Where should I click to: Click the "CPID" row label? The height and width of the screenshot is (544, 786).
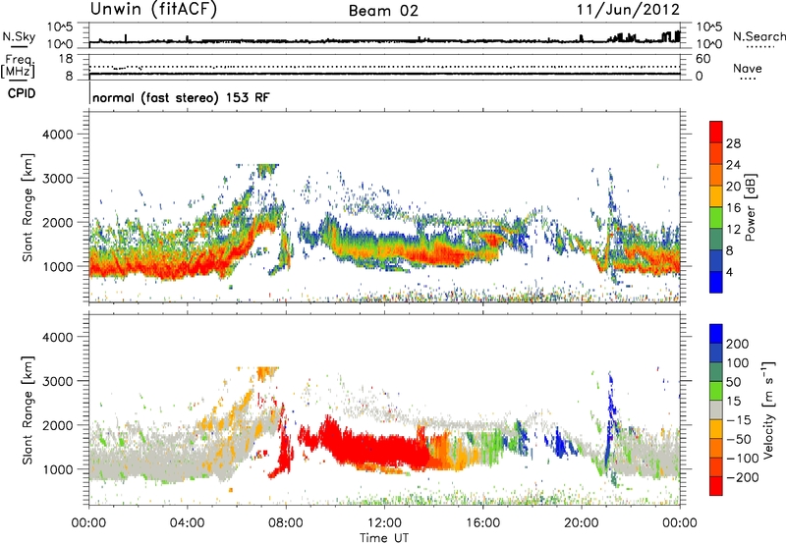pos(21,93)
